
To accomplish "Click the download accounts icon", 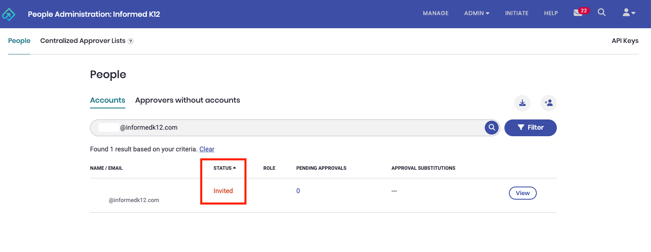I will pos(522,103).
